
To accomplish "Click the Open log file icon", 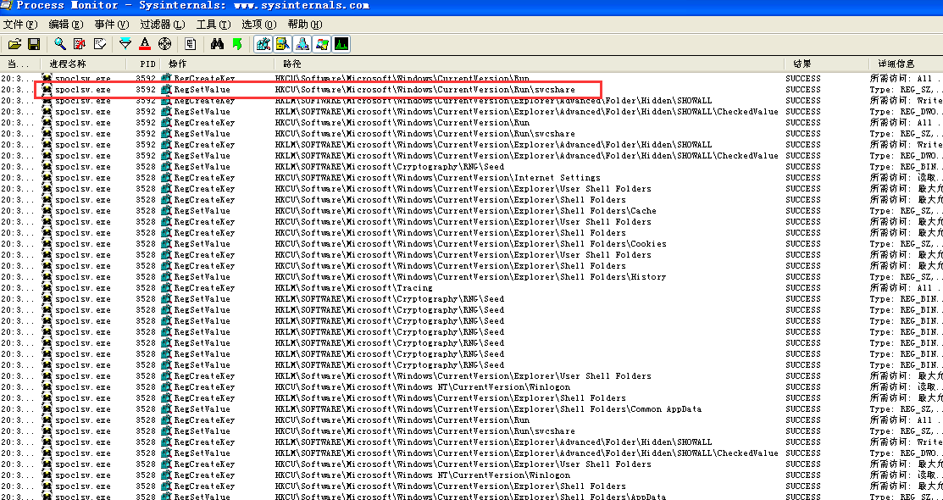I will point(14,43).
